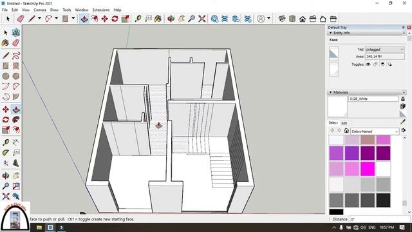
Task: Select the Eraser tool in top toolbar
Action: coord(21,19)
